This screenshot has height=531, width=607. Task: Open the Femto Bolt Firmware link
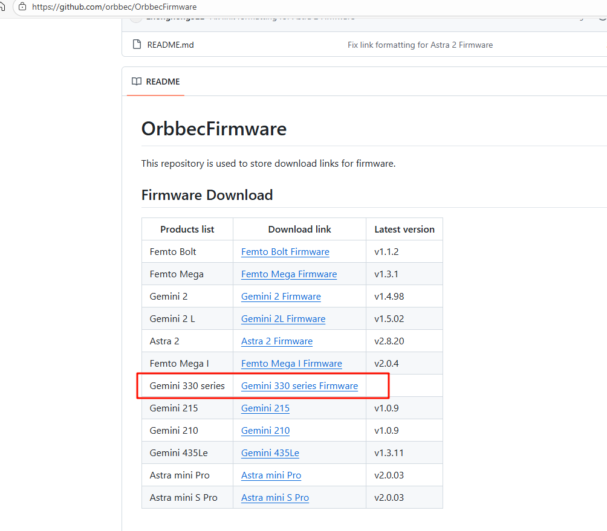coord(285,252)
